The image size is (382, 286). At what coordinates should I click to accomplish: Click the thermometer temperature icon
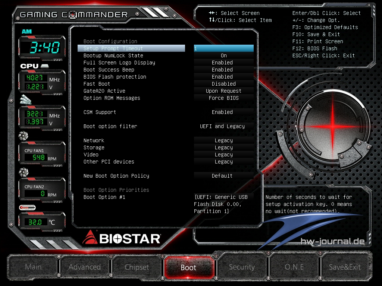[27, 208]
